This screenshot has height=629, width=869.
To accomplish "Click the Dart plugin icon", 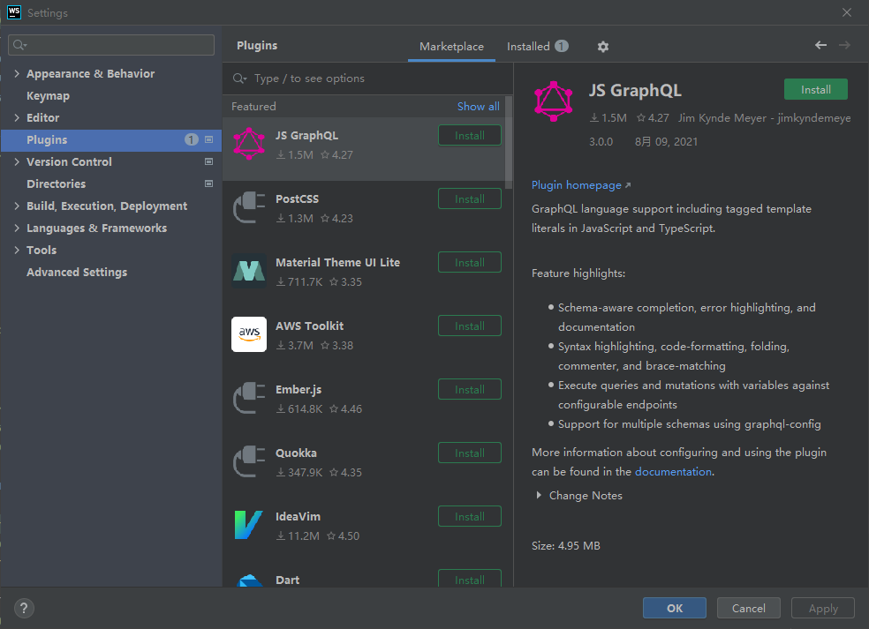I will tap(249, 580).
